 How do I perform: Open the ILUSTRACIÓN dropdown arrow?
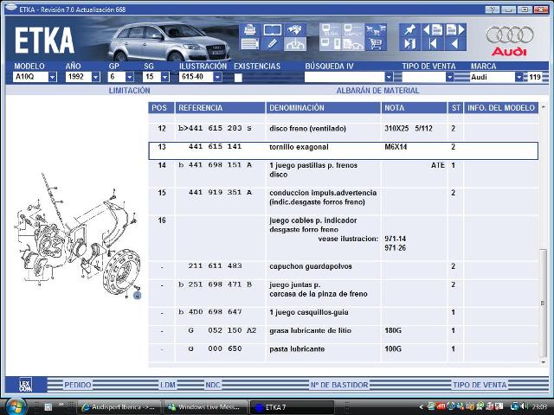click(x=217, y=77)
